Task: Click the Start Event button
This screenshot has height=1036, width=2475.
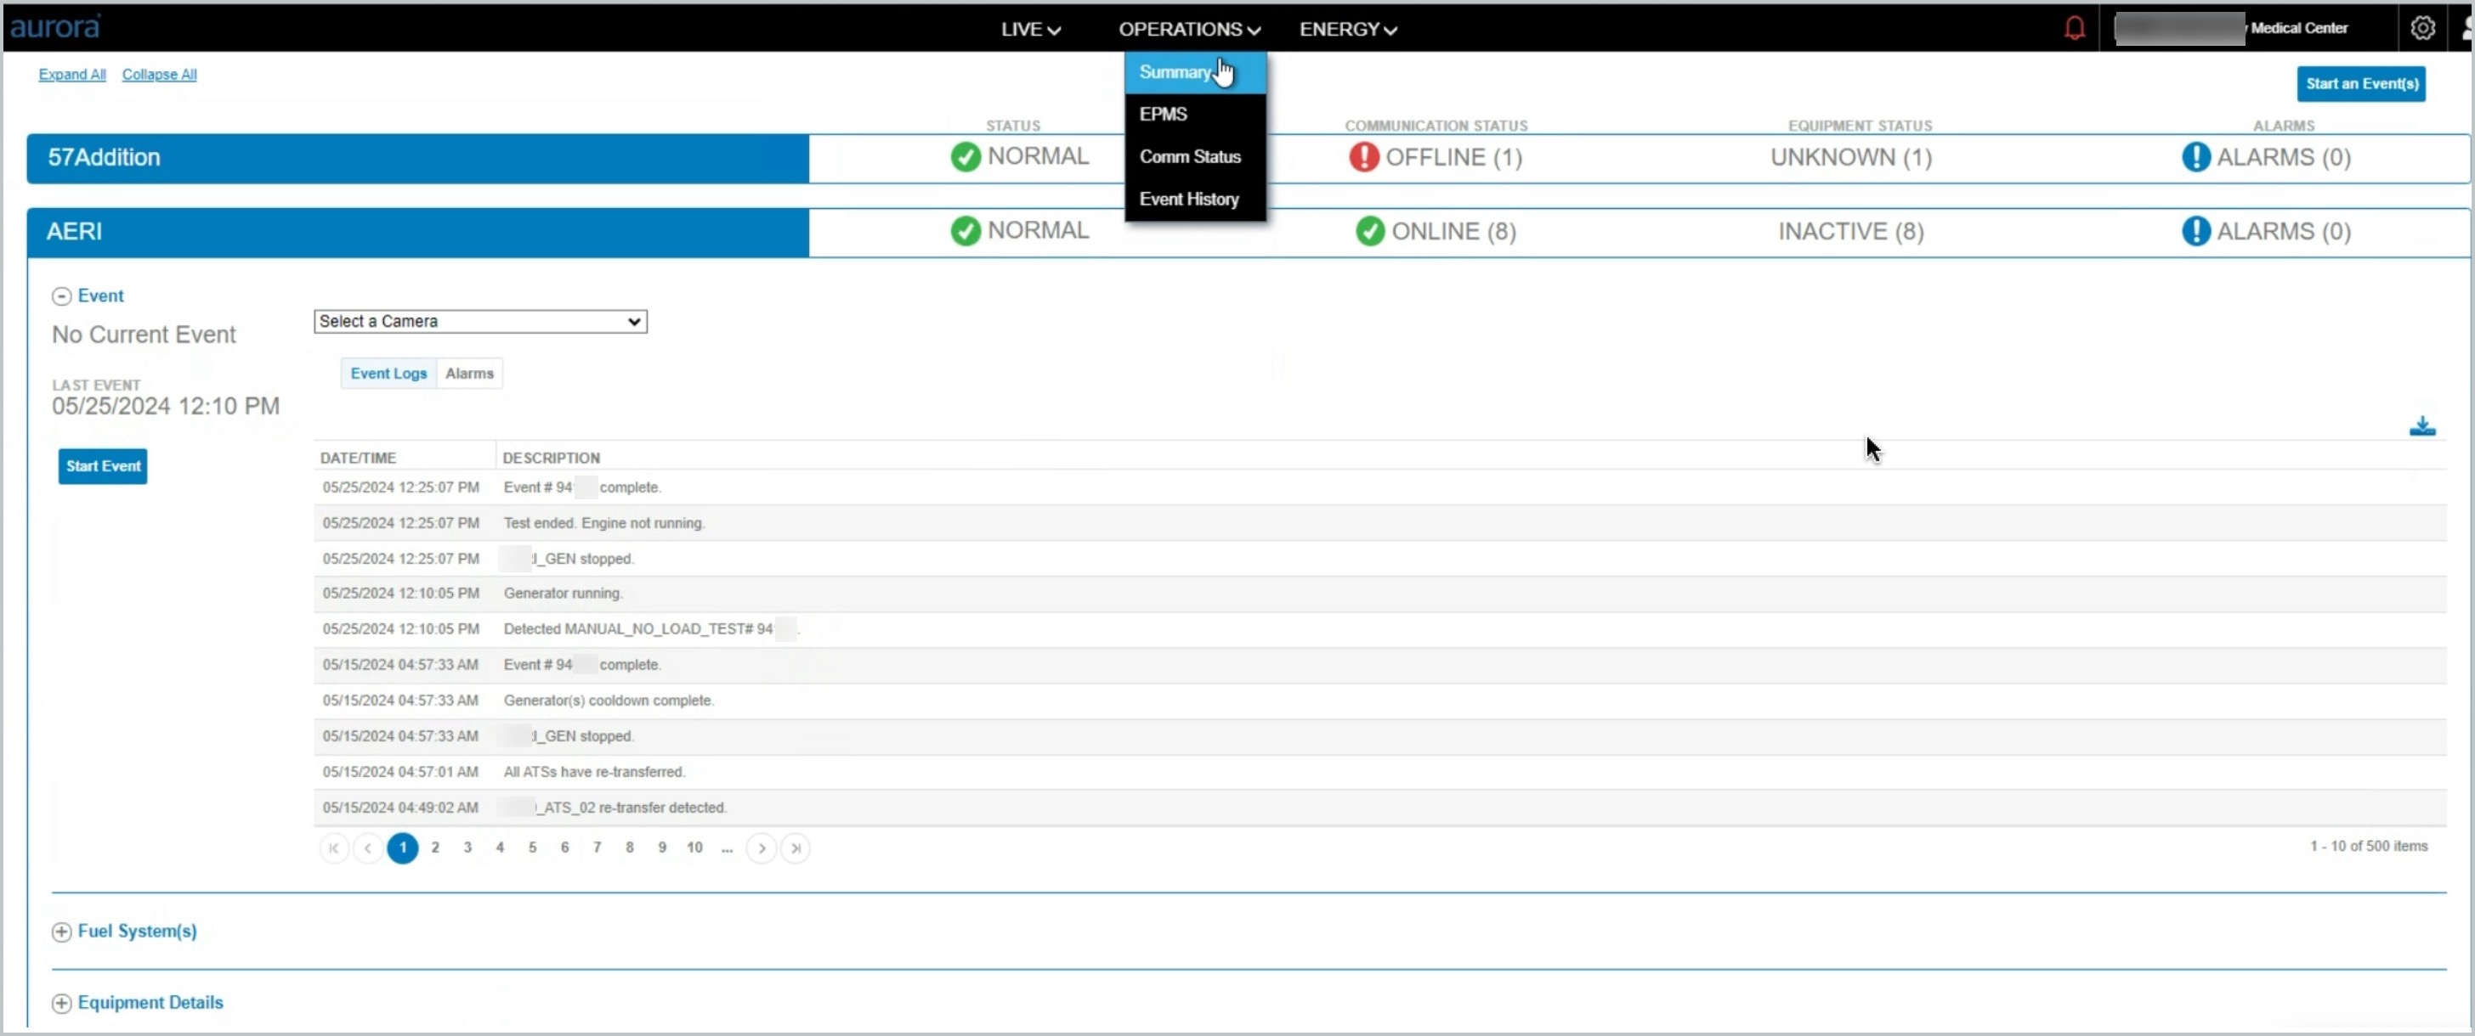Action: click(x=103, y=467)
